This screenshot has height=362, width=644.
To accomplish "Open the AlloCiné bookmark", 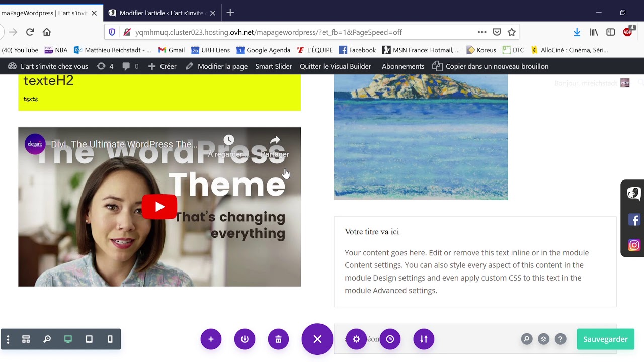I will click(x=570, y=50).
